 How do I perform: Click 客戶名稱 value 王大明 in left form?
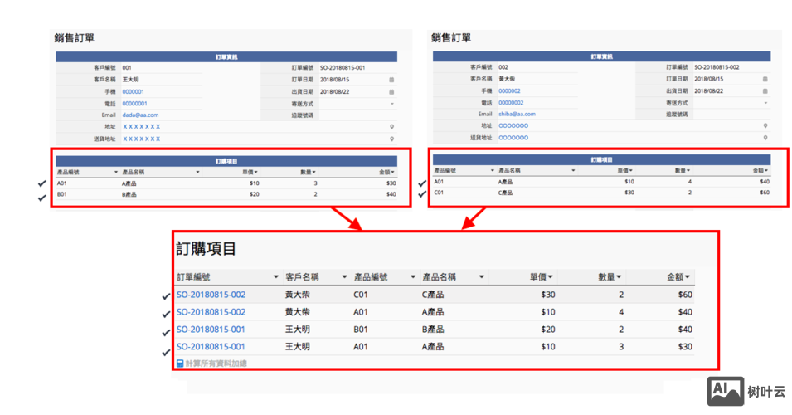pyautogui.click(x=130, y=80)
